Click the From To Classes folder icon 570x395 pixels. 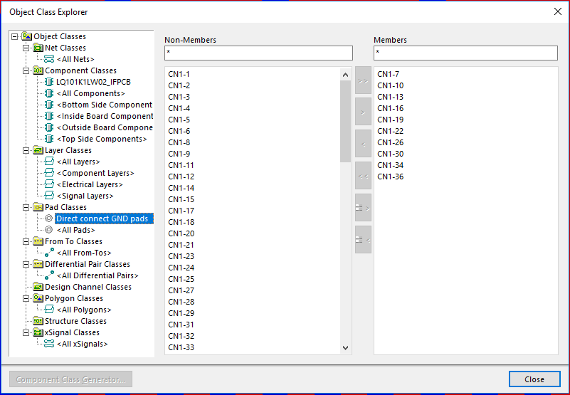(x=38, y=241)
